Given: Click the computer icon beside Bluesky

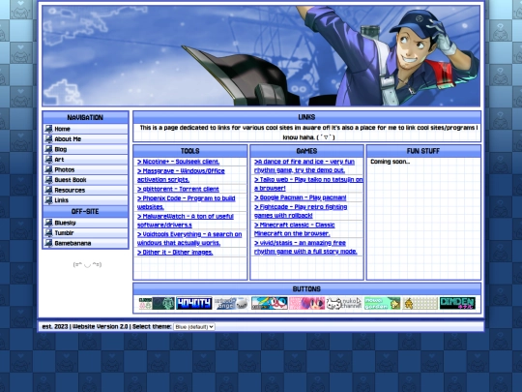Looking at the screenshot, I should point(48,223).
